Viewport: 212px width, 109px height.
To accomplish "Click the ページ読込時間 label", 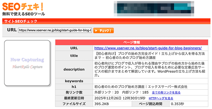I will click(x=150, y=104).
